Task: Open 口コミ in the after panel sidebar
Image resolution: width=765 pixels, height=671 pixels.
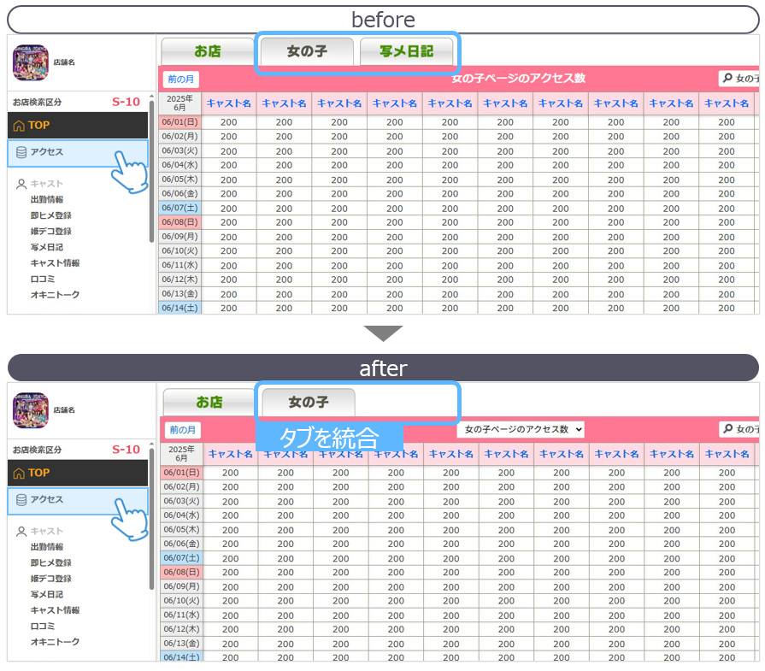Action: 43,627
